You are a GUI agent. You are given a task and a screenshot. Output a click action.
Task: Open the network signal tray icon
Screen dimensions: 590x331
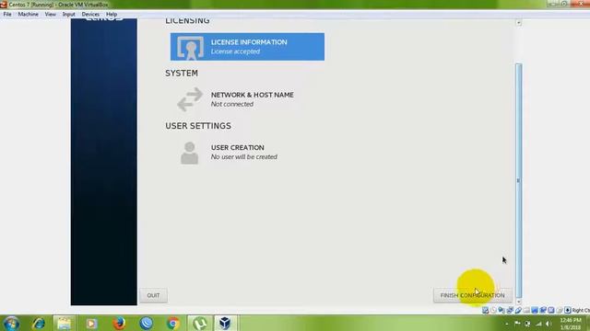pos(538,324)
